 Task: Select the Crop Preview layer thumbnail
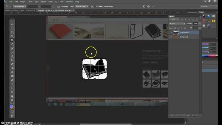[176, 33]
